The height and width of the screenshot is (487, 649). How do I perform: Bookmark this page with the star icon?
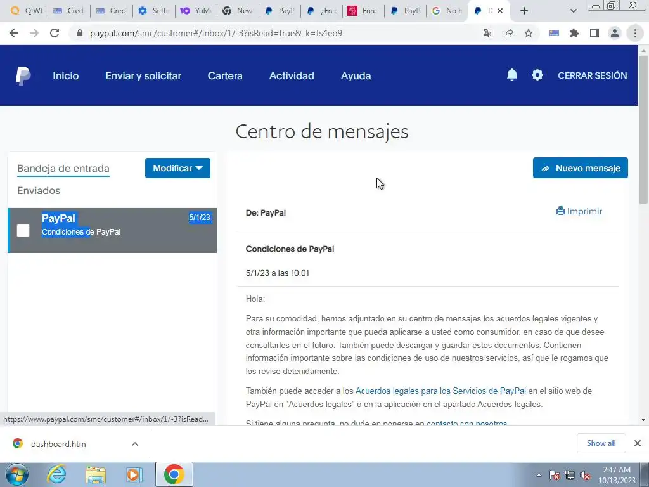click(x=529, y=33)
